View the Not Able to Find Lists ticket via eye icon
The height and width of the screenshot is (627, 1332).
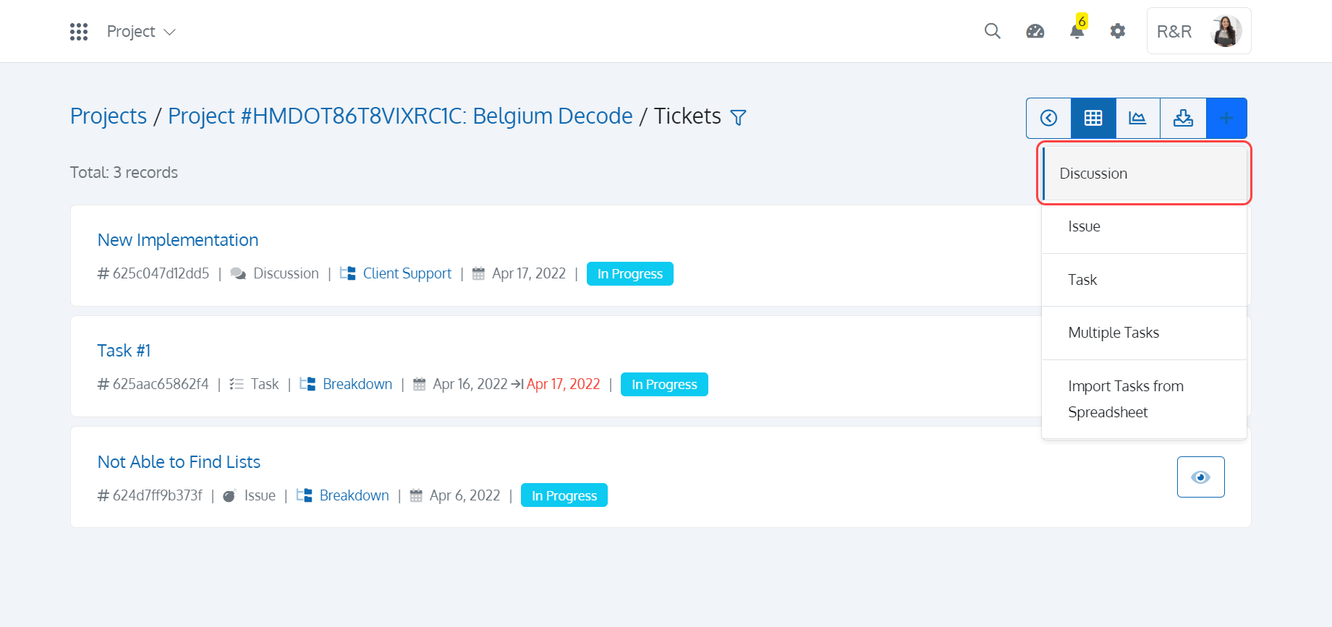pos(1200,477)
